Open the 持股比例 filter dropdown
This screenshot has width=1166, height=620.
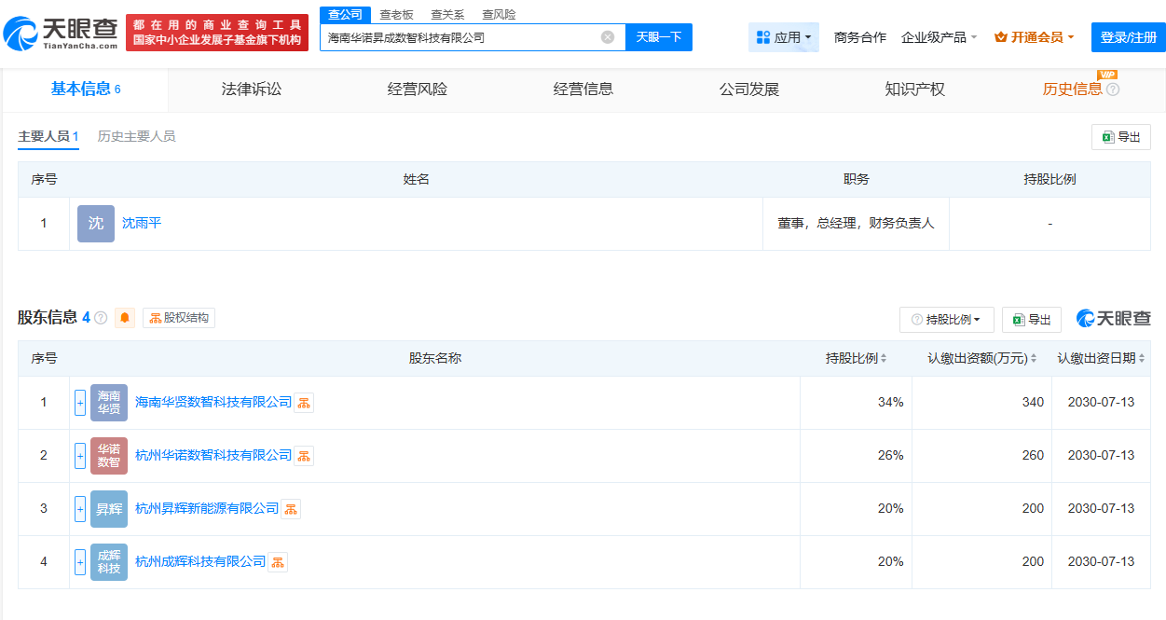(x=946, y=320)
